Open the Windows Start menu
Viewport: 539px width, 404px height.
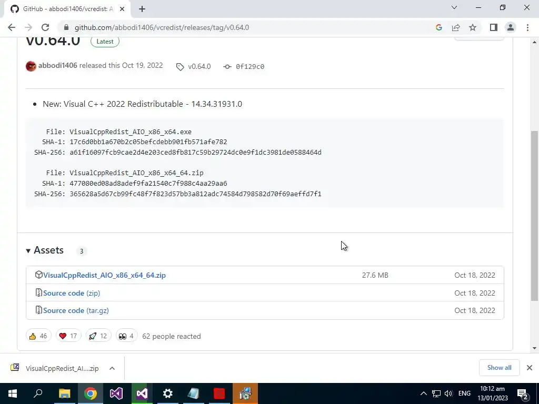[13, 393]
